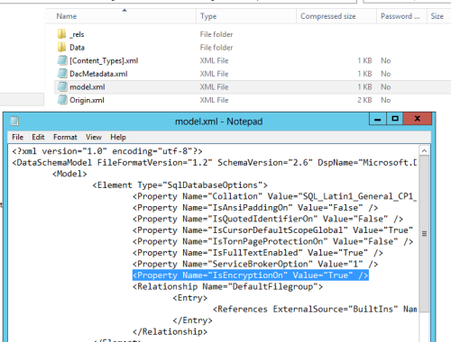Click the opening Entry tag line
Viewport: 451px width, 342px height.
[190, 298]
